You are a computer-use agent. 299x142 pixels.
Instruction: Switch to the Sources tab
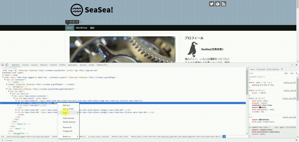pos(34,65)
